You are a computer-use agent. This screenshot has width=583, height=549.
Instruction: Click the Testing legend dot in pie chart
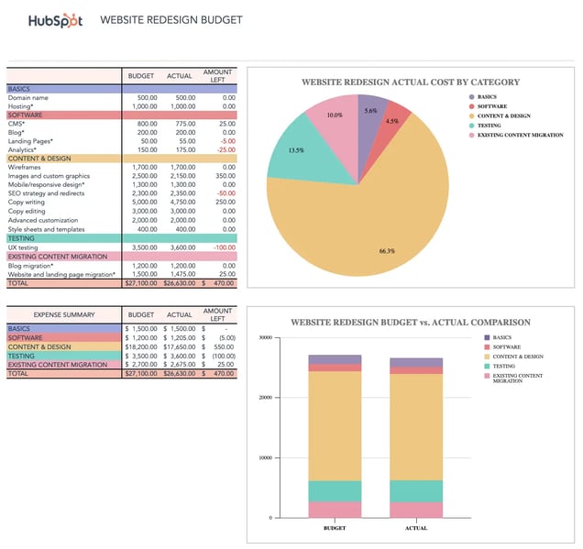472,126
